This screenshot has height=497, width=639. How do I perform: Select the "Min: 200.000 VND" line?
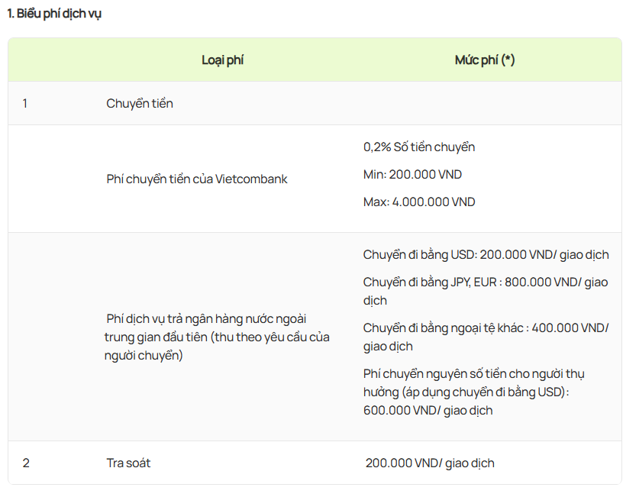(412, 175)
